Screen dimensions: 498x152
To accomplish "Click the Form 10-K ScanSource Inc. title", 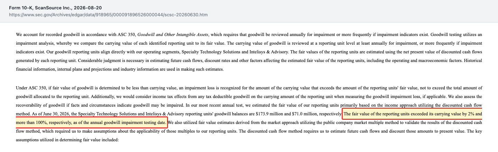I will [55, 8].
